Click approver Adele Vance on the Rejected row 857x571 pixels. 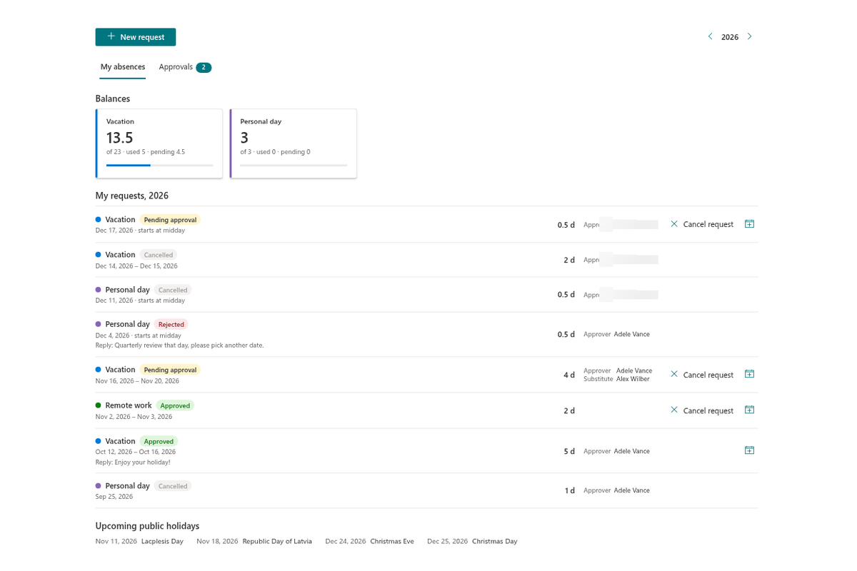point(632,334)
